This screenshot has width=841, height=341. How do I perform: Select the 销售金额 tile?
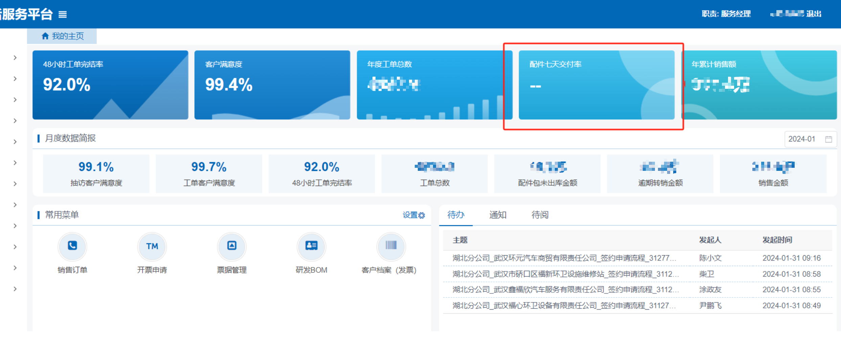click(x=773, y=174)
